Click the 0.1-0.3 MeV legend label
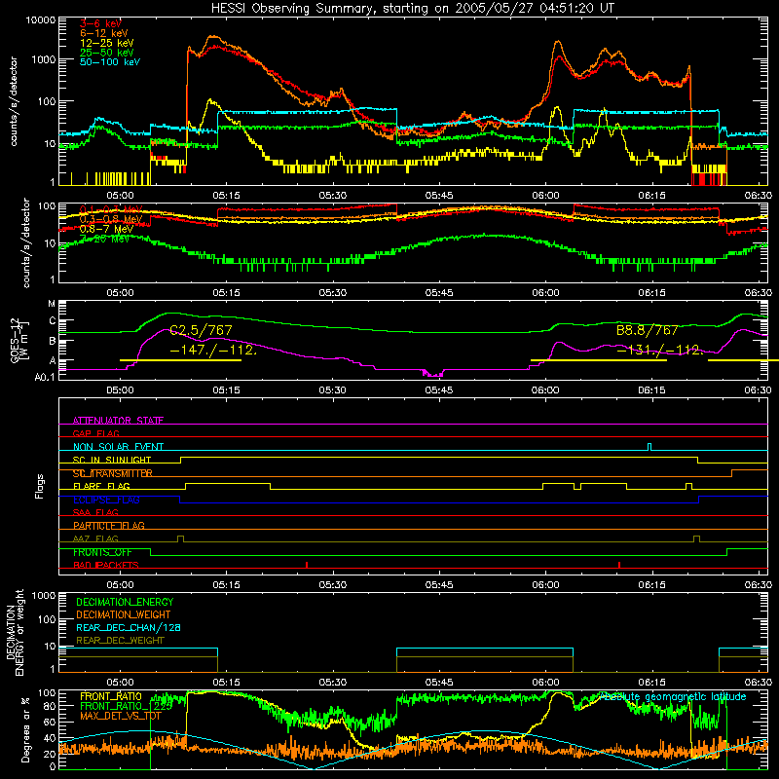779x779 pixels. 111,209
